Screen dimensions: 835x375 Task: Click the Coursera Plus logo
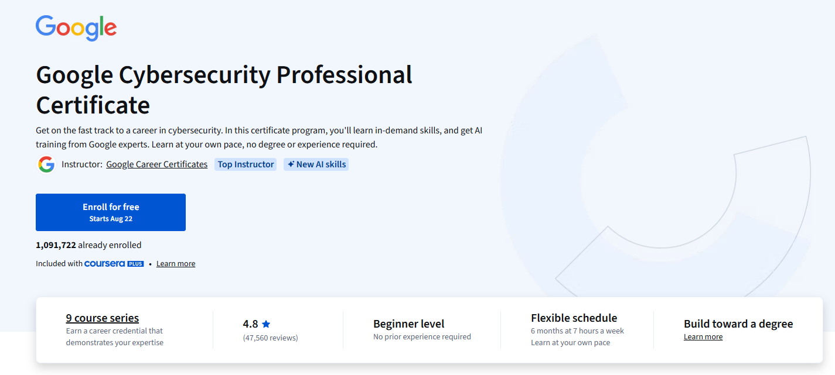coord(114,264)
